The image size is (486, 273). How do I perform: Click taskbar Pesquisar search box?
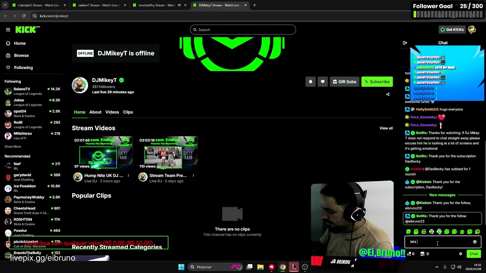pyautogui.click(x=216, y=267)
